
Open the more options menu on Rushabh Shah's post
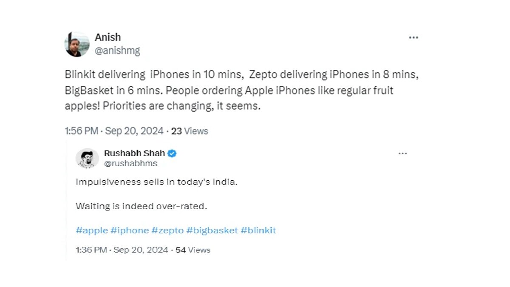click(402, 153)
